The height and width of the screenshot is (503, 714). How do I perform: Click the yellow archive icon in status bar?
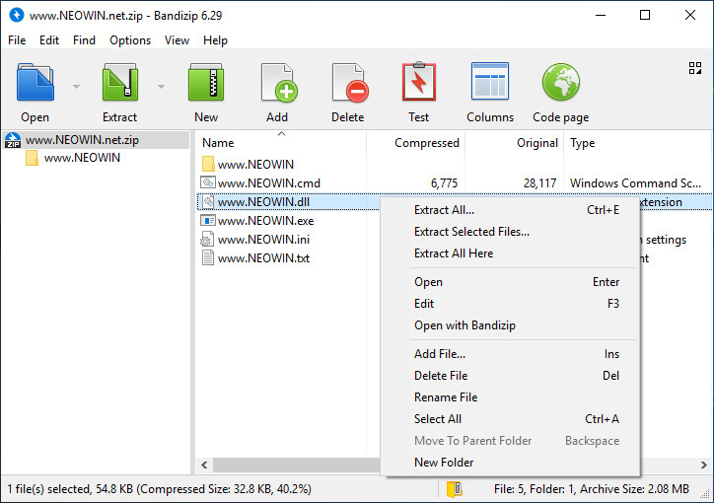(455, 488)
